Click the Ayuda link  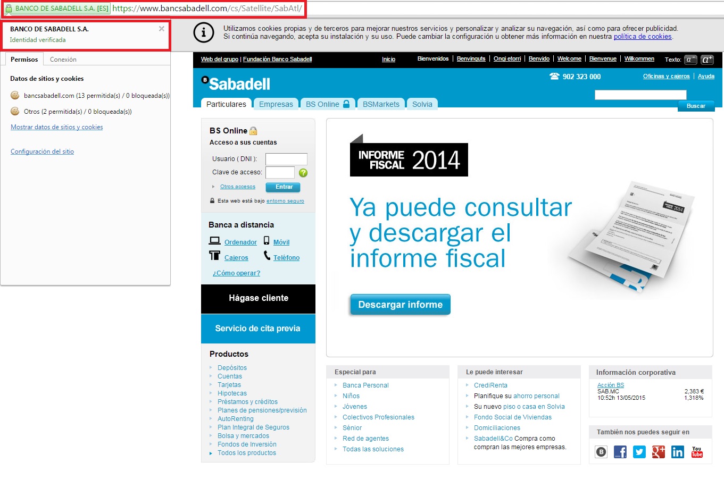[706, 76]
